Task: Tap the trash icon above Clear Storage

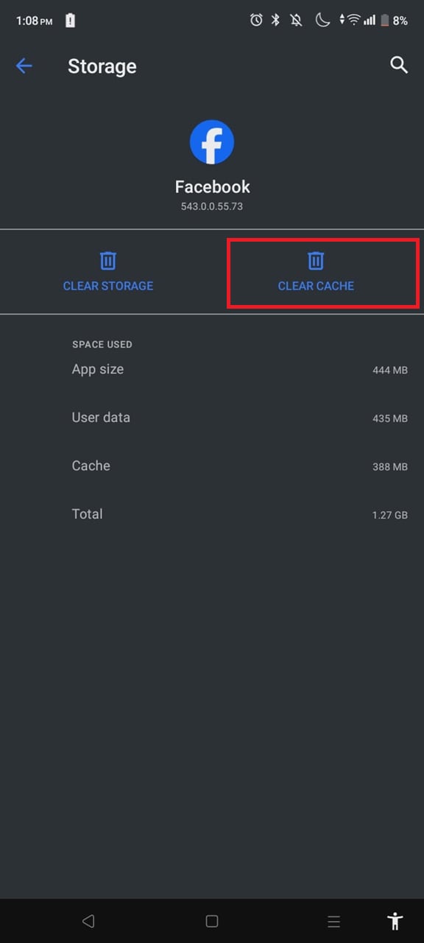Action: [107, 260]
